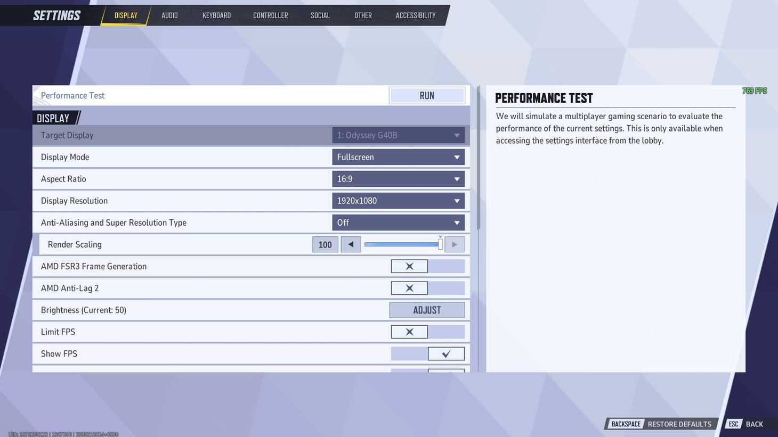Open the Display Resolution dropdown
Image resolution: width=778 pixels, height=437 pixels.
tap(398, 200)
